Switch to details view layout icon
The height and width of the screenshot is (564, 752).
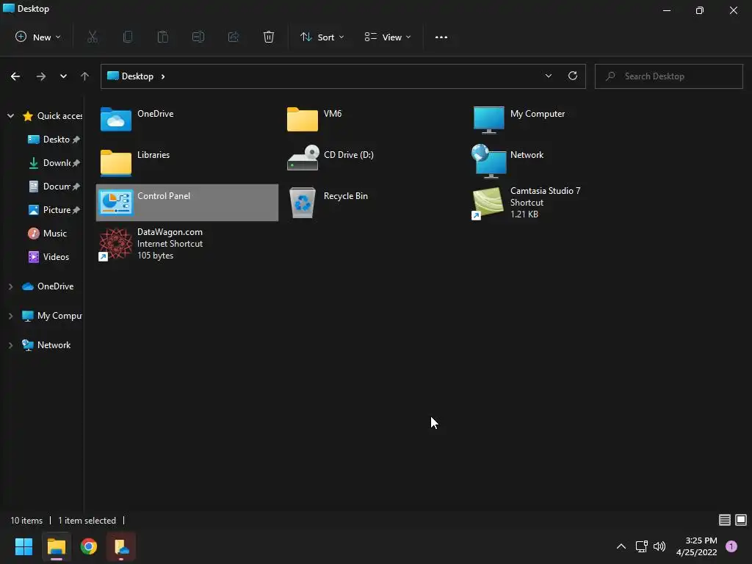[x=725, y=520]
